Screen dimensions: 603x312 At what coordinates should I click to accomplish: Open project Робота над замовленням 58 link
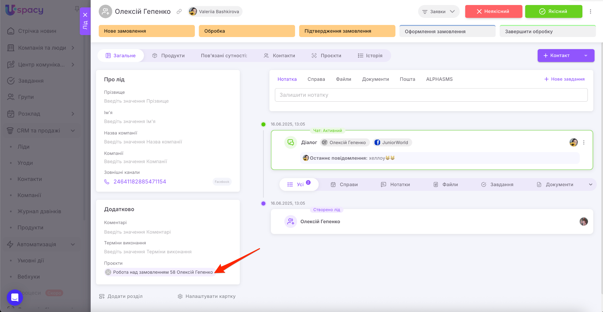(x=163, y=272)
